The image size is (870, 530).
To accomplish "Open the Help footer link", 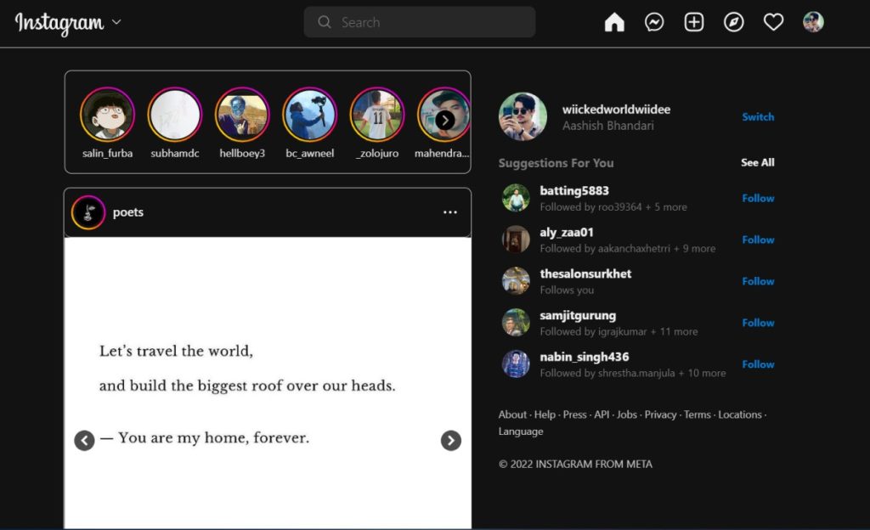I will [545, 414].
